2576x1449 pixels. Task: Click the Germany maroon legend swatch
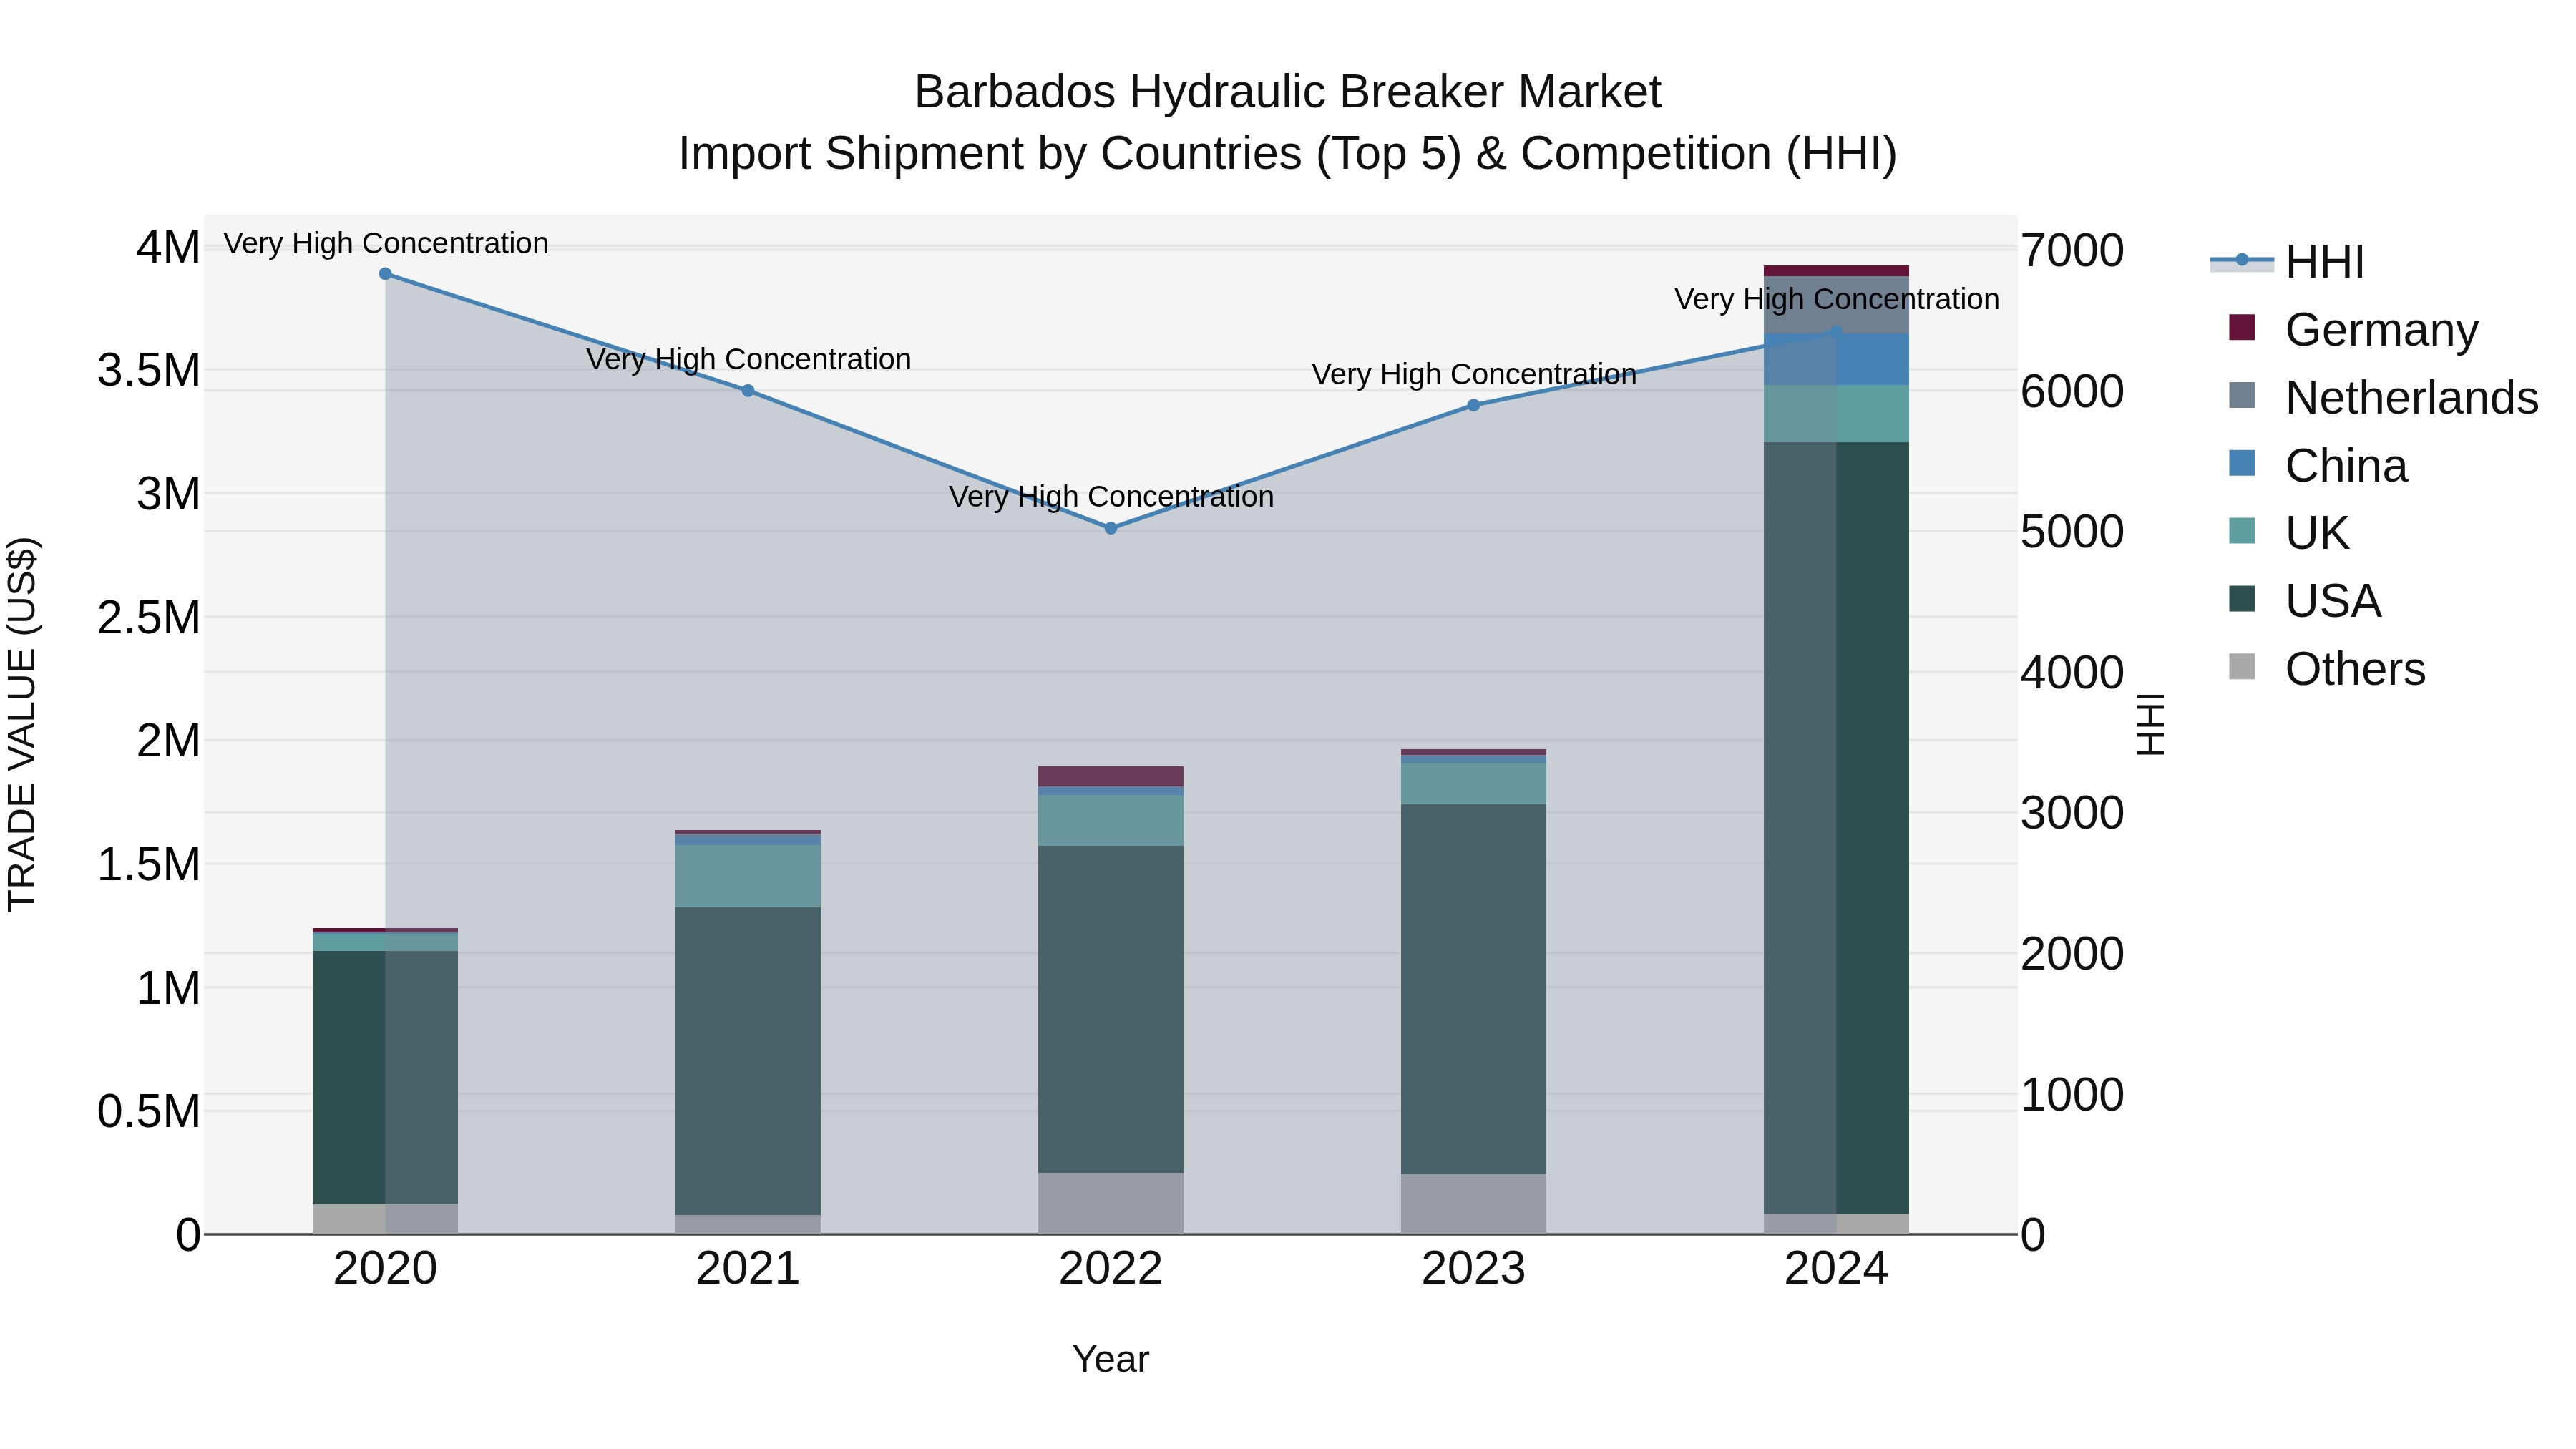[2242, 327]
